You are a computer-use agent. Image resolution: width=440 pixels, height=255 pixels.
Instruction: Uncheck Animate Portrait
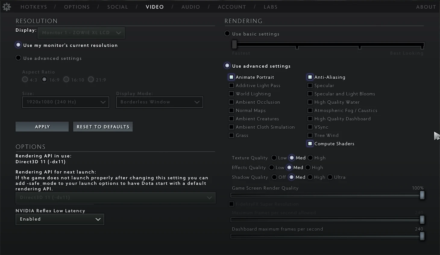tap(231, 77)
